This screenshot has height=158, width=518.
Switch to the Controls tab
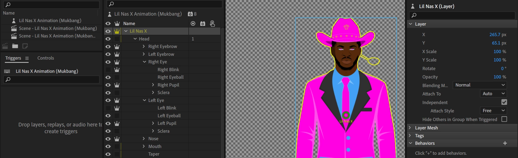coord(46,58)
